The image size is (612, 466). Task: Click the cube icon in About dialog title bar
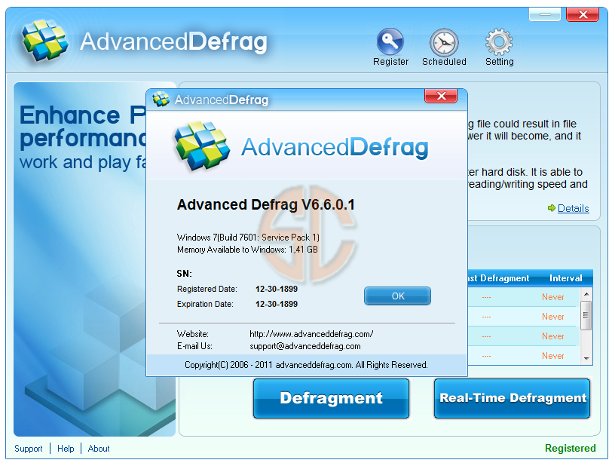click(x=161, y=100)
